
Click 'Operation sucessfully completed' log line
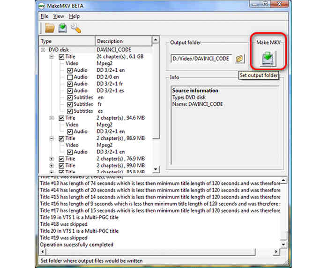point(76,245)
